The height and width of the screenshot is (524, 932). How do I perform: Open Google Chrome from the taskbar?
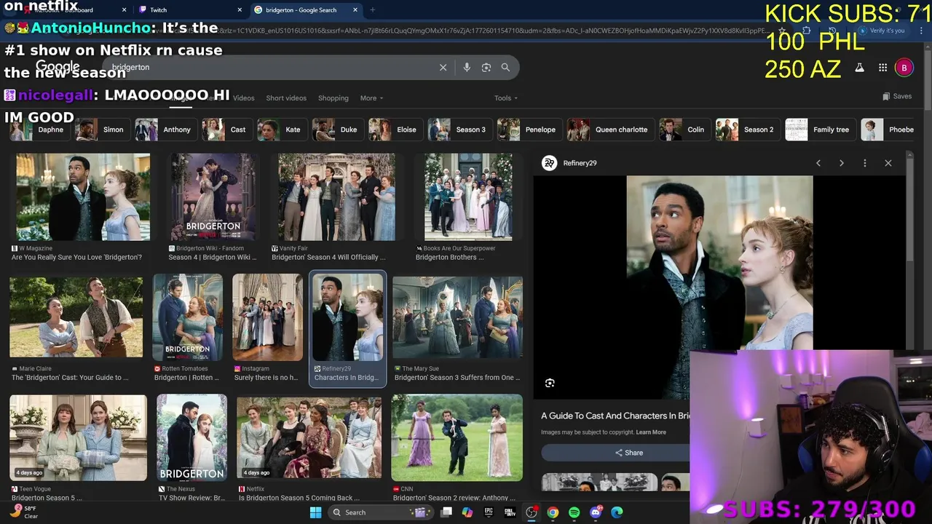click(x=553, y=512)
